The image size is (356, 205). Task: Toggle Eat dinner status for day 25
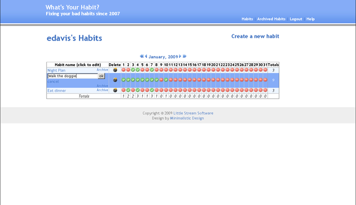coord(237,90)
